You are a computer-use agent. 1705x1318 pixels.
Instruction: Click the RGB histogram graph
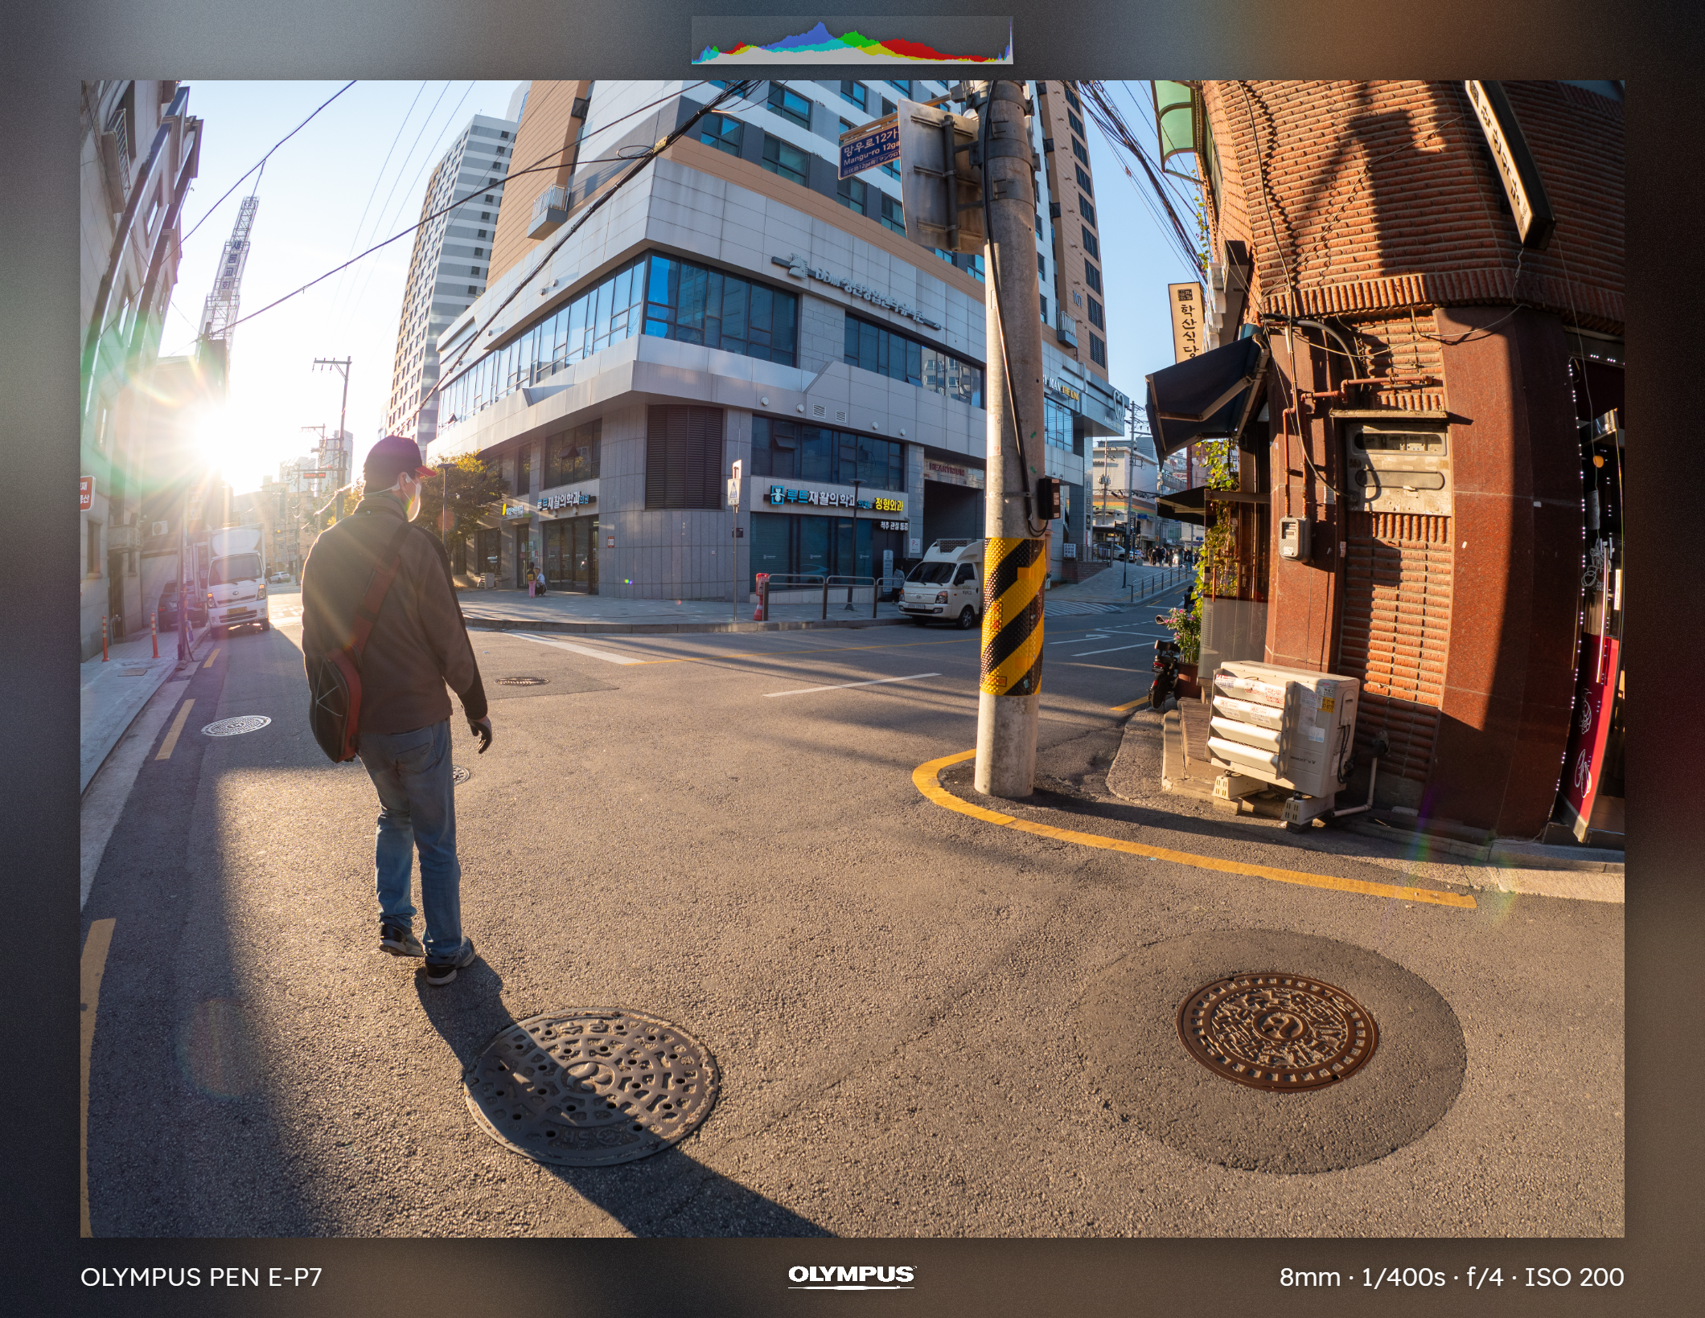tap(852, 40)
